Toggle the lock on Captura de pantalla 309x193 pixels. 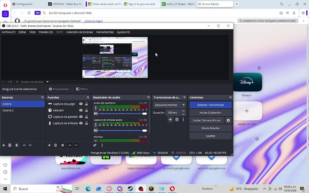point(86,117)
